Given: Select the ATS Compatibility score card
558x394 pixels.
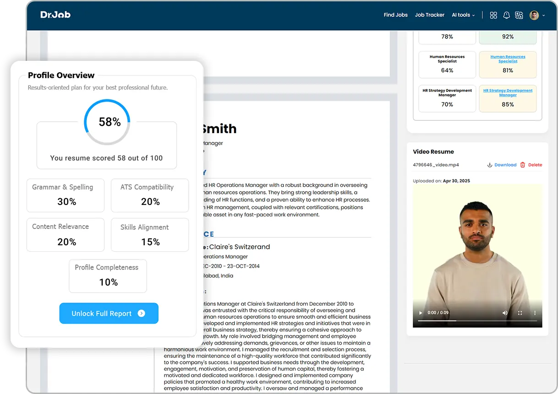Looking at the screenshot, I should tap(150, 195).
